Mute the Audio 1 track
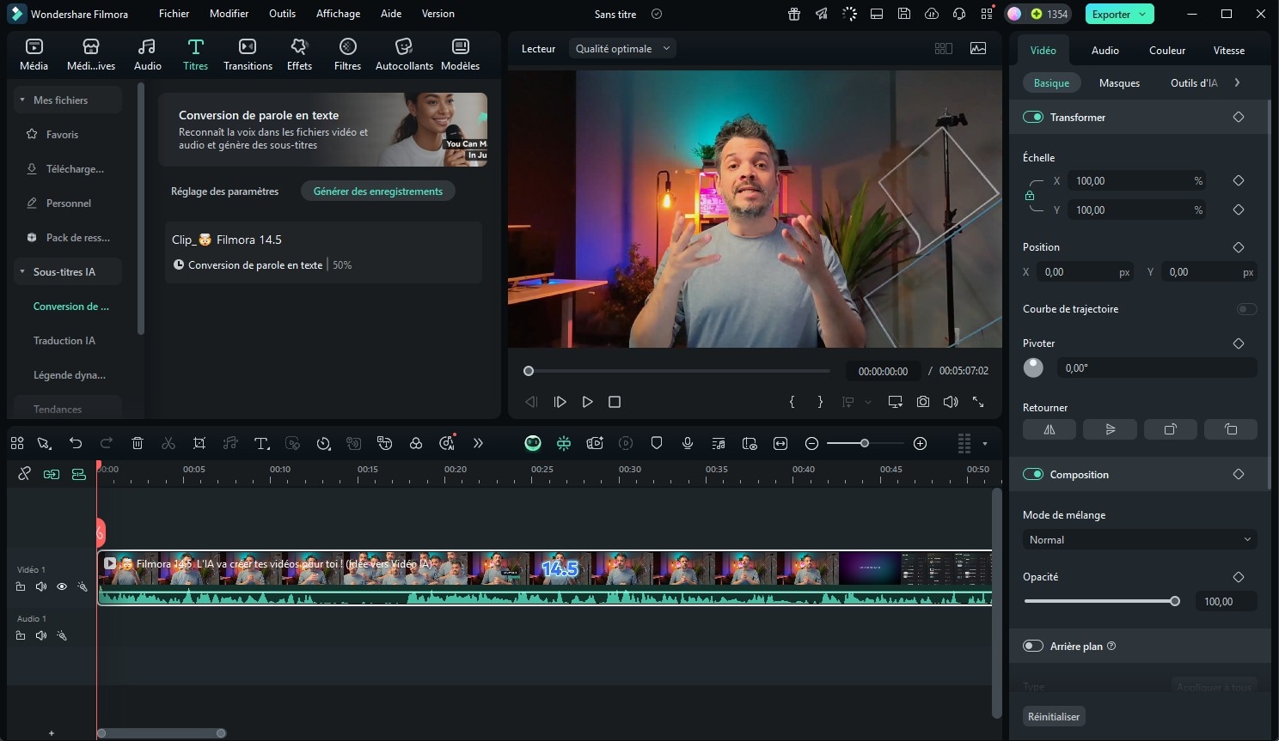The width and height of the screenshot is (1279, 741). click(x=41, y=636)
